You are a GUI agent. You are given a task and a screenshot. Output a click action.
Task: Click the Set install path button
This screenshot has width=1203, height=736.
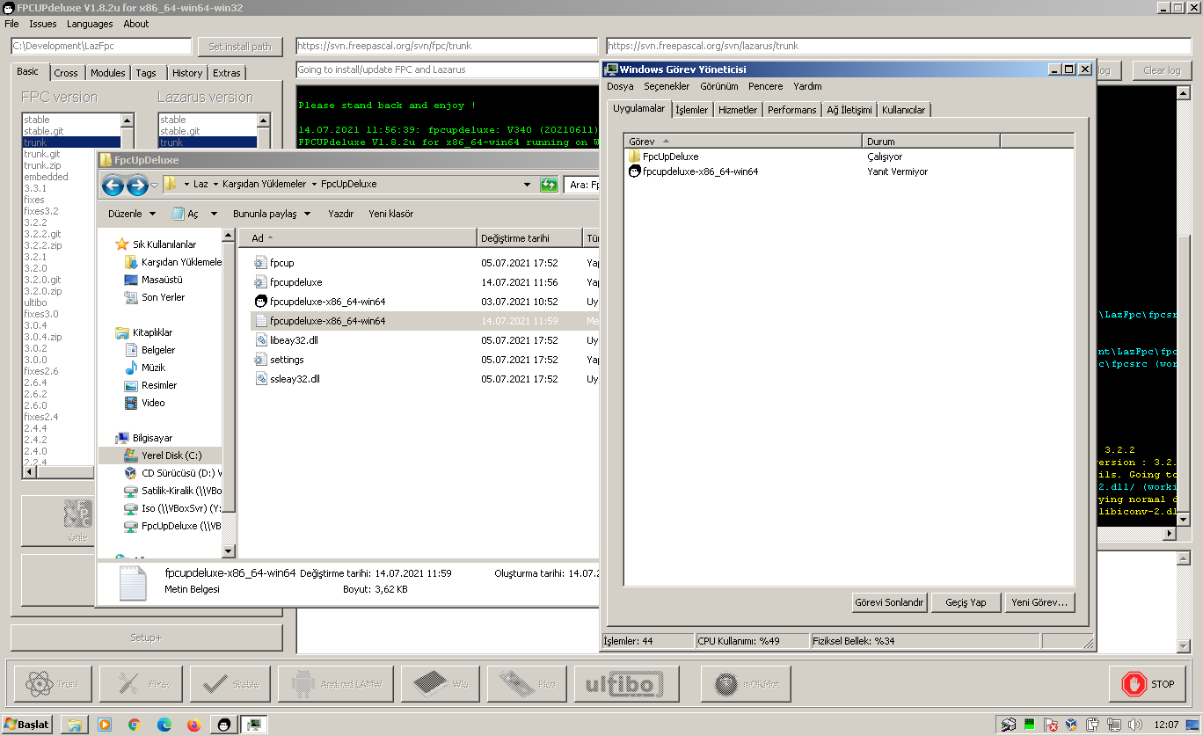coord(240,47)
